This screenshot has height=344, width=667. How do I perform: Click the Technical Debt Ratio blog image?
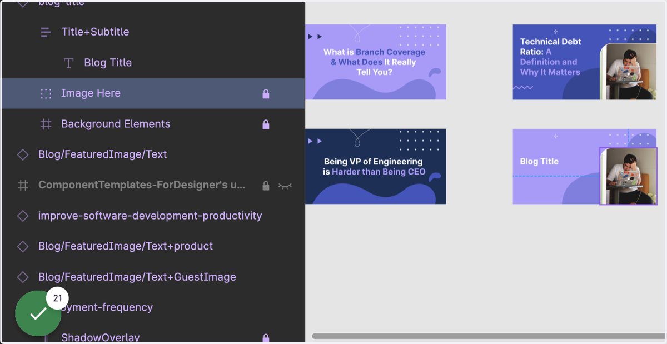point(584,62)
